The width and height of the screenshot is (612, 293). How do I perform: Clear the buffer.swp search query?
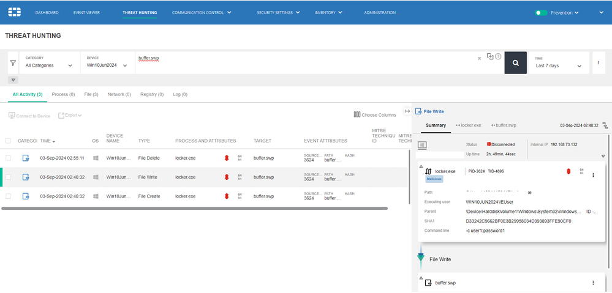[479, 59]
